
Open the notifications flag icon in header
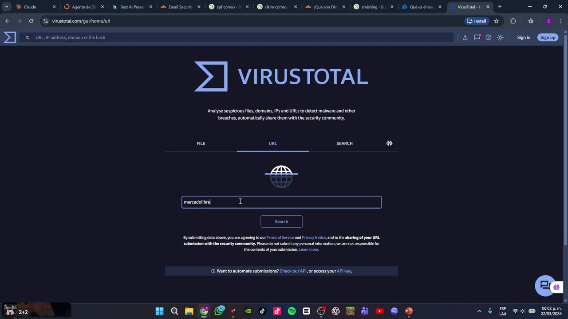point(477,37)
